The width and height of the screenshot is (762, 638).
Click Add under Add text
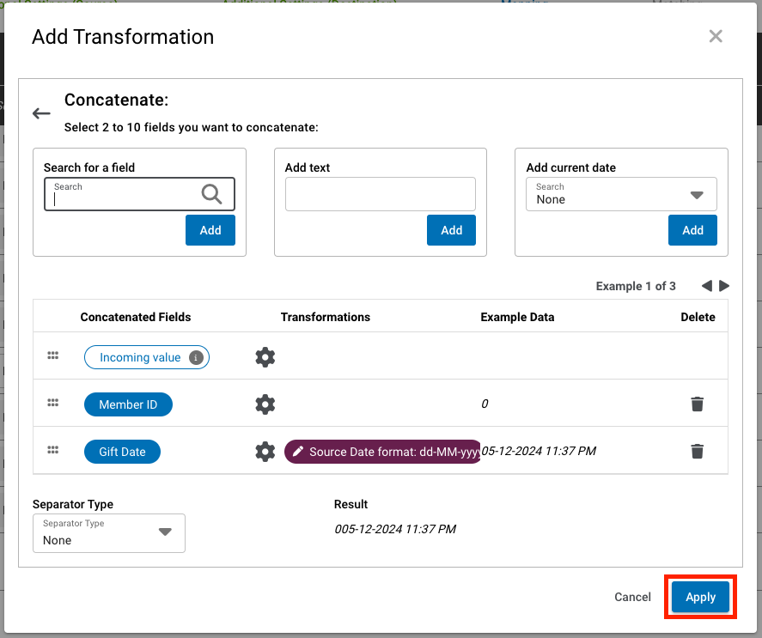click(x=452, y=230)
